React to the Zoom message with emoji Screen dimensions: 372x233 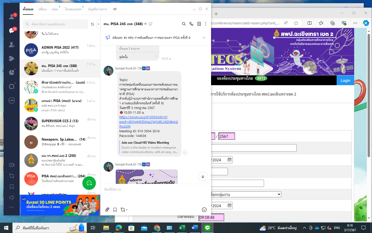tap(185, 152)
